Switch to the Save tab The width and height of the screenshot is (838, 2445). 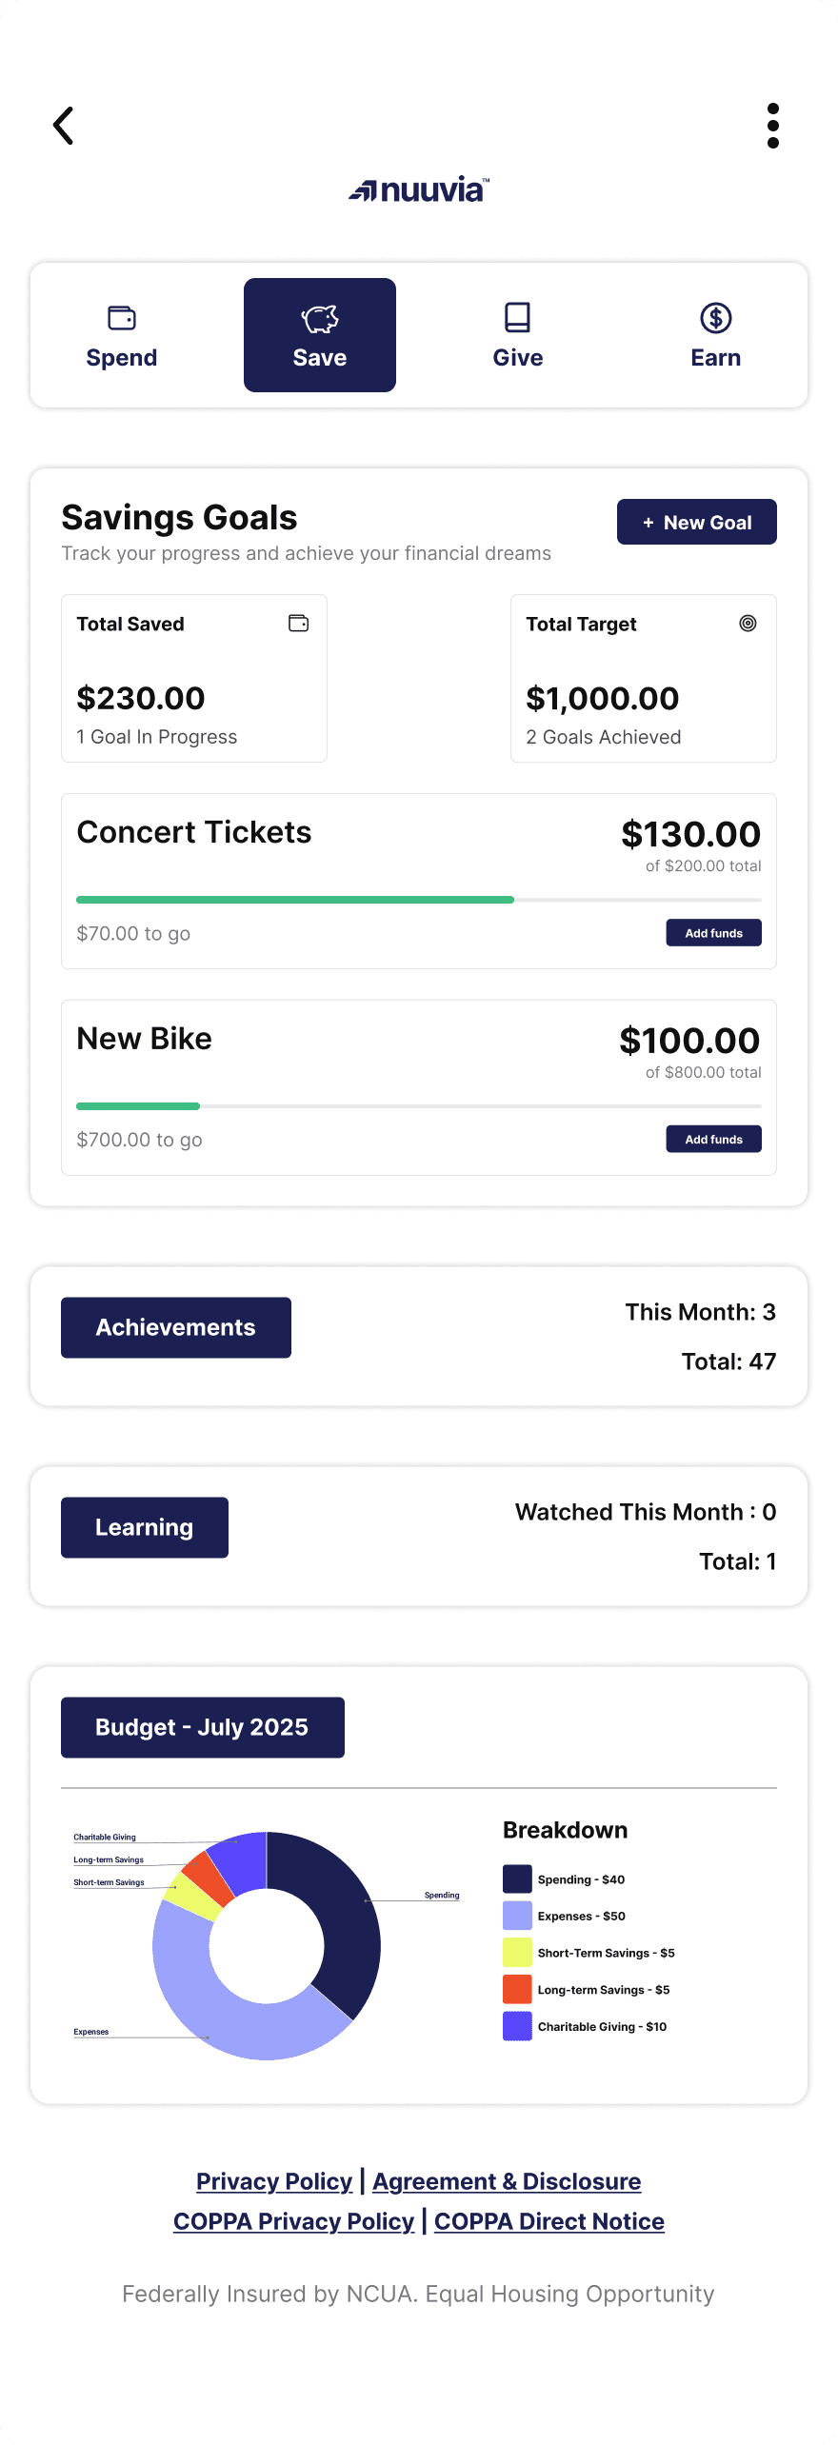[320, 335]
